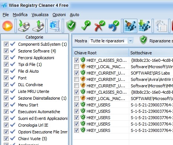Start the registry scan with orange play button
173x145 pixels.
point(7,26)
